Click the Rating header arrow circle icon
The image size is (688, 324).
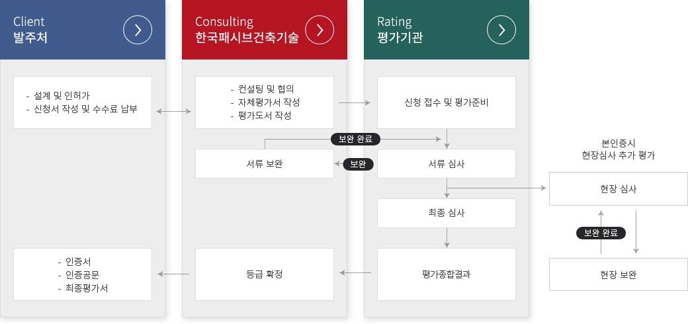point(501,30)
